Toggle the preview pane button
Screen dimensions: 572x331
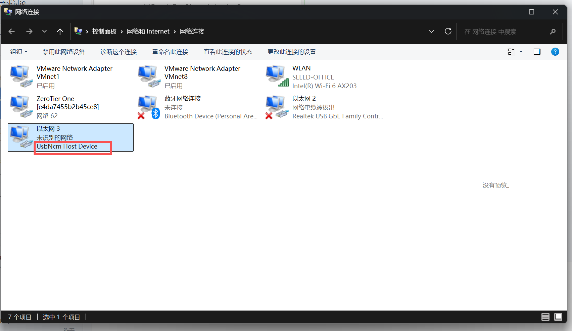(537, 52)
